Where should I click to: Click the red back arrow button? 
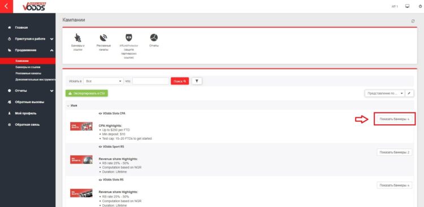coord(6,6)
